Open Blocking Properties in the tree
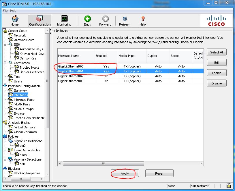The width and height of the screenshot is (235, 191). [x=27, y=173]
